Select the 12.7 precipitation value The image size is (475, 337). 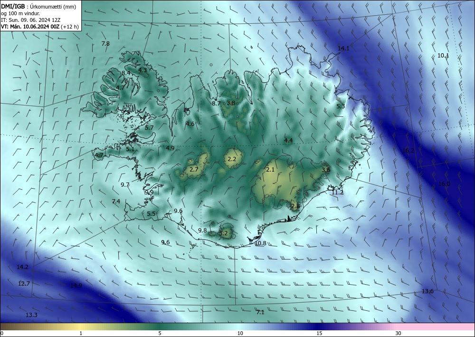24,284
